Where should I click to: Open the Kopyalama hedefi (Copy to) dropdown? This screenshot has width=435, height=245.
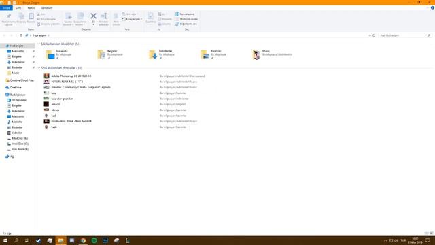(80, 23)
